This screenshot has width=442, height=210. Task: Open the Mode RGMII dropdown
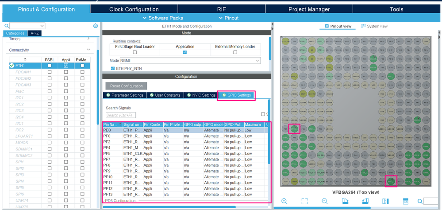click(x=257, y=60)
